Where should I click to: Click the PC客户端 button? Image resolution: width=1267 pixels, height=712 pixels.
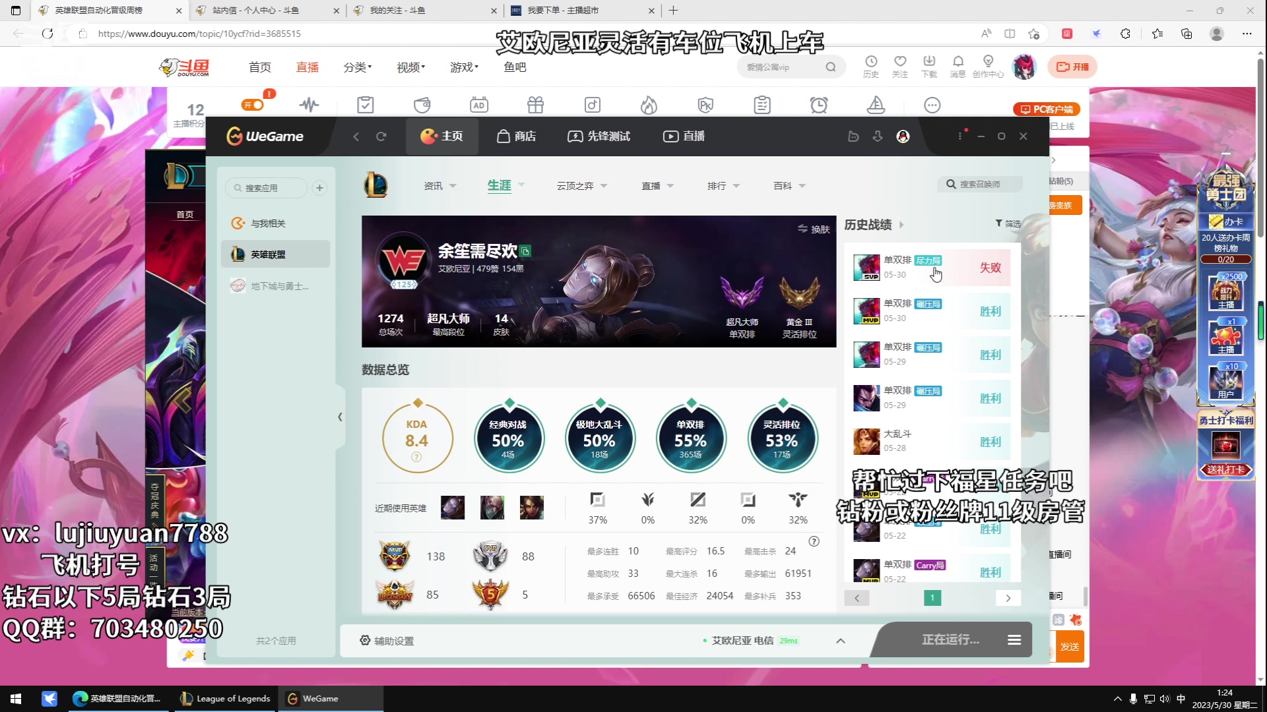pos(1047,109)
